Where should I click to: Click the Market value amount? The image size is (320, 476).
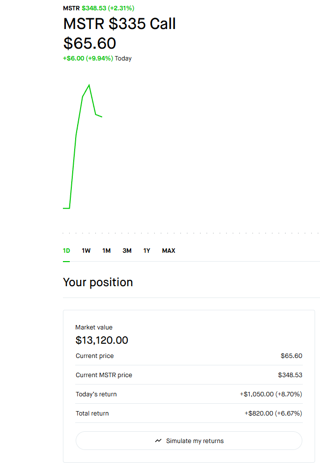(102, 340)
